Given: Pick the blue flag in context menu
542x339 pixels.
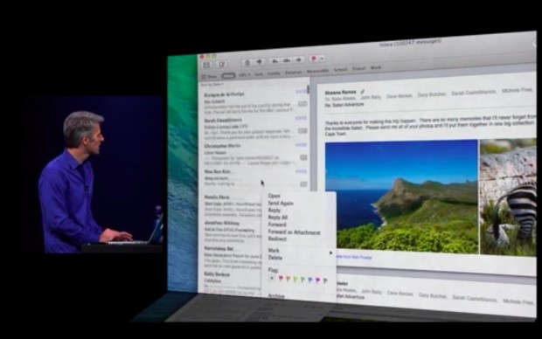Looking at the screenshot, I should [310, 280].
